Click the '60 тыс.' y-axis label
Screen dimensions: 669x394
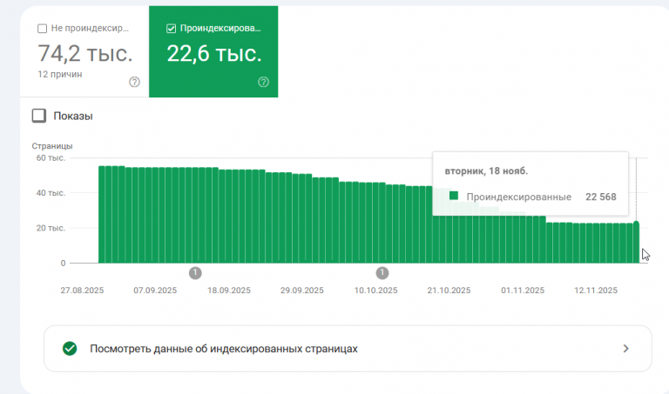point(51,158)
